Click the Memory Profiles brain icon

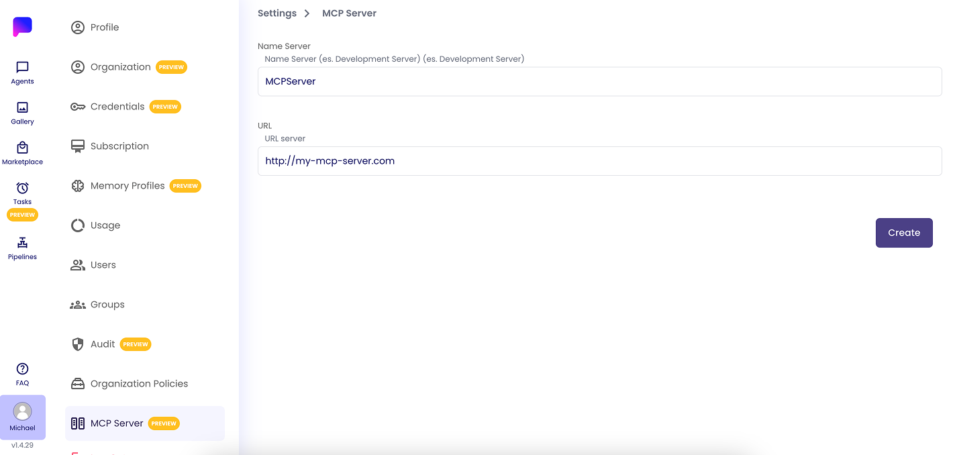(78, 186)
